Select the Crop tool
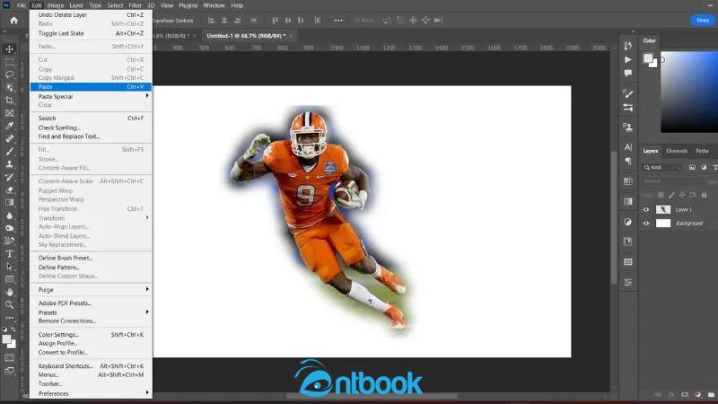The width and height of the screenshot is (718, 404). [x=10, y=101]
